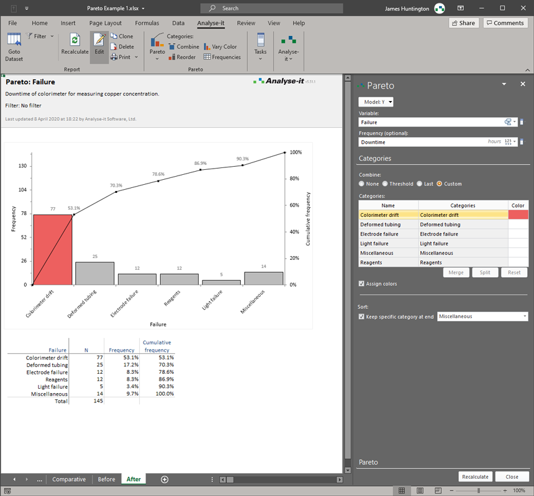The image size is (534, 496).
Task: Open the Before worksheet tab
Action: (106, 479)
